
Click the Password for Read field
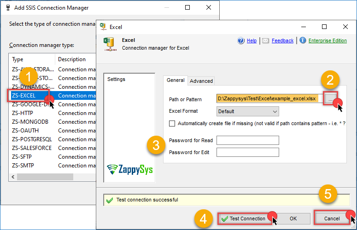pyautogui.click(x=248, y=140)
